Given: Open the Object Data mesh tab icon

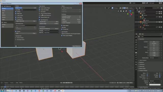Looking at the screenshot, I should [x=136, y=60].
